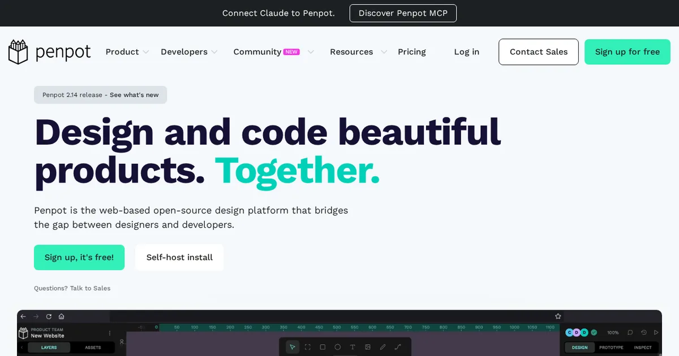This screenshot has width=679, height=356.
Task: Click the Discover Penpot MCP button
Action: [x=403, y=13]
